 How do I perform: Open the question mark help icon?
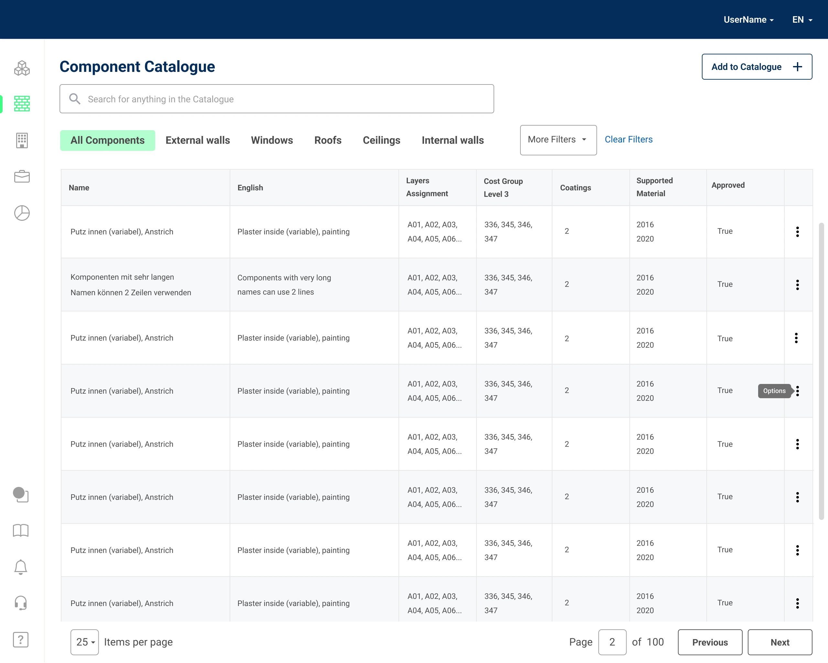21,640
